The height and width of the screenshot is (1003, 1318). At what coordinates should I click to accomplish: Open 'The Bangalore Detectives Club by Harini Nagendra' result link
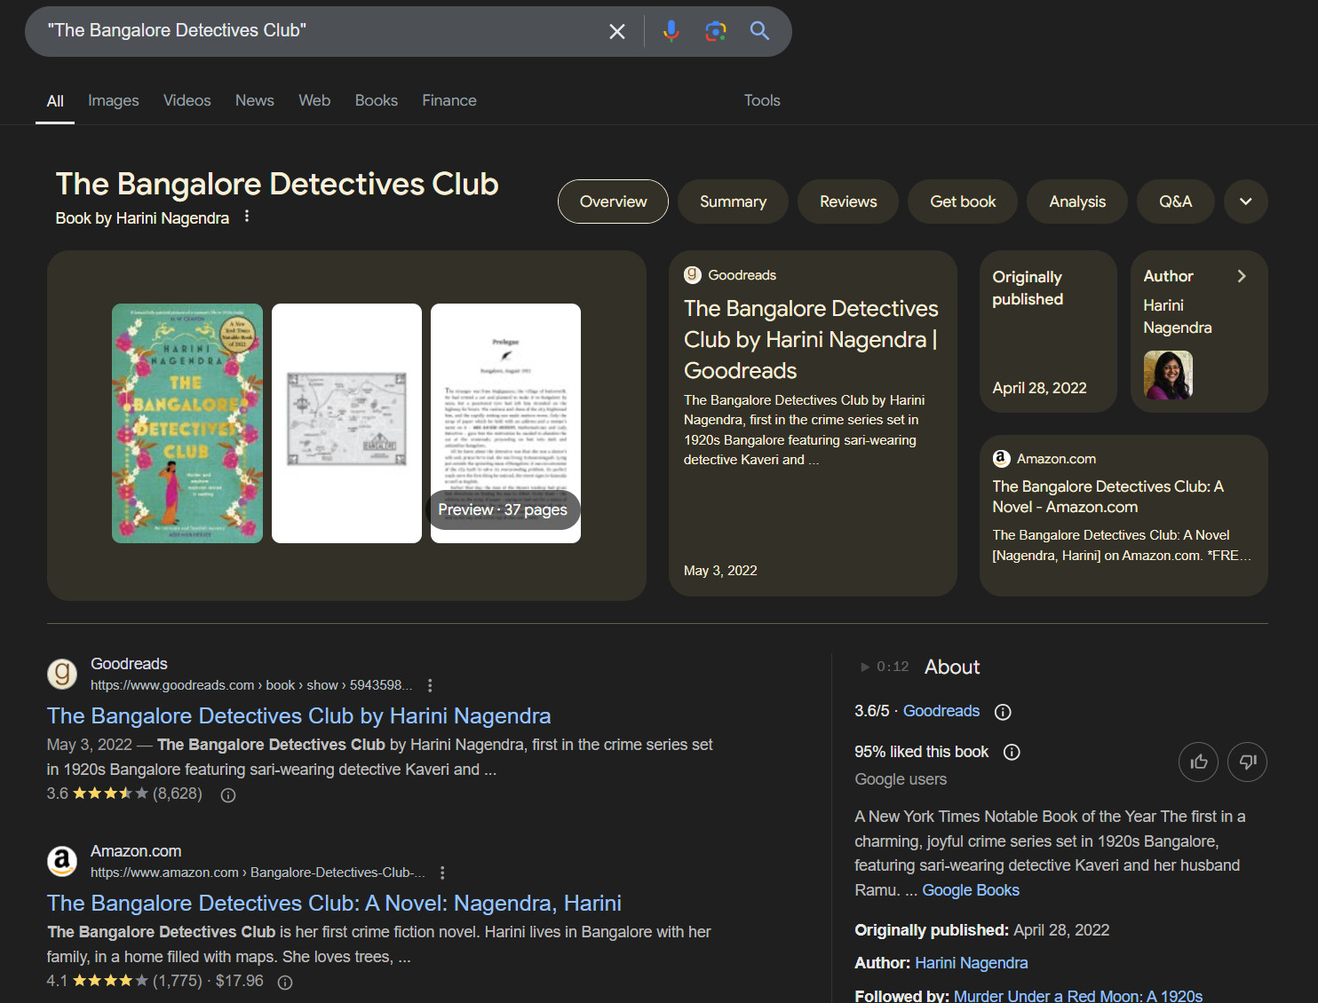click(x=298, y=716)
